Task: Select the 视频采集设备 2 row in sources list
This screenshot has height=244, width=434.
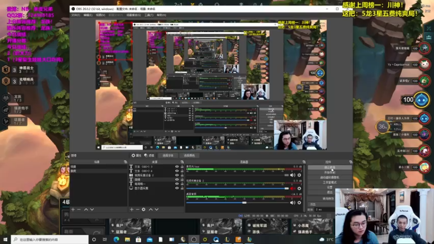Action: (156, 175)
